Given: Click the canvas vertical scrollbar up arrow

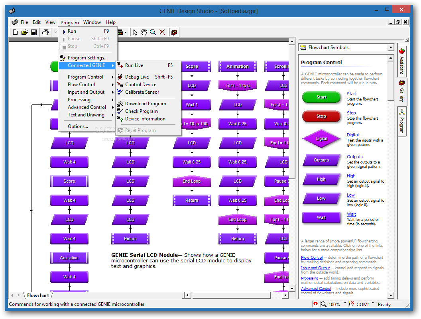Looking at the screenshot, I should (x=292, y=41).
